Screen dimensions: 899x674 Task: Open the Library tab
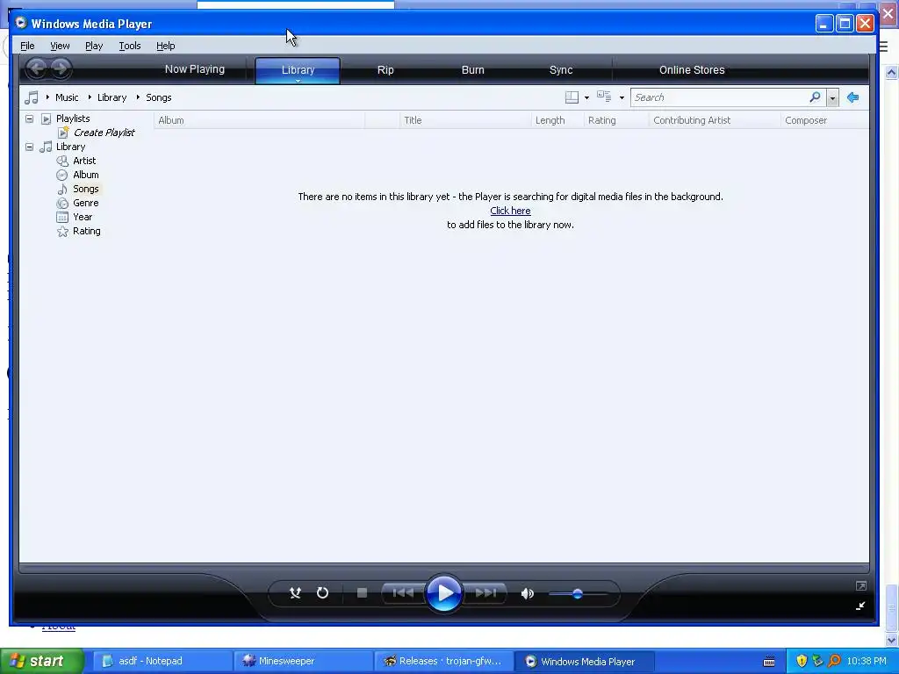pyautogui.click(x=298, y=70)
